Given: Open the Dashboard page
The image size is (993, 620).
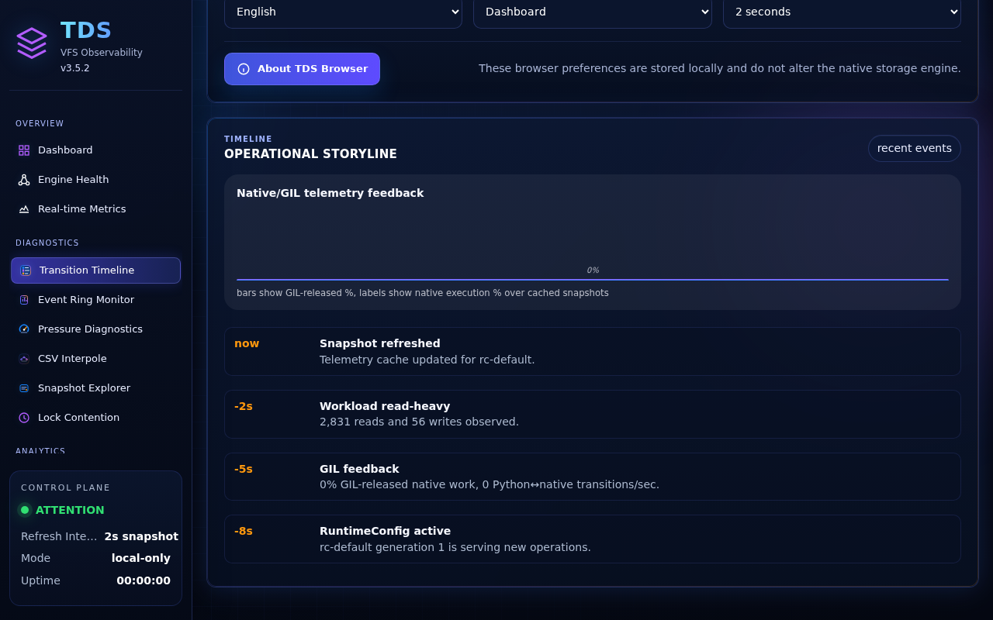Looking at the screenshot, I should (x=95, y=150).
